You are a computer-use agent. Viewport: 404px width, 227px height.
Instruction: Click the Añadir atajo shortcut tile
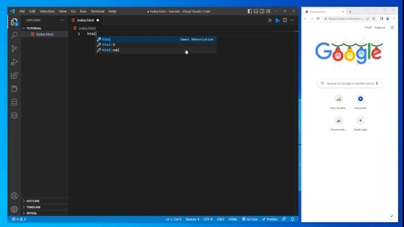point(360,124)
